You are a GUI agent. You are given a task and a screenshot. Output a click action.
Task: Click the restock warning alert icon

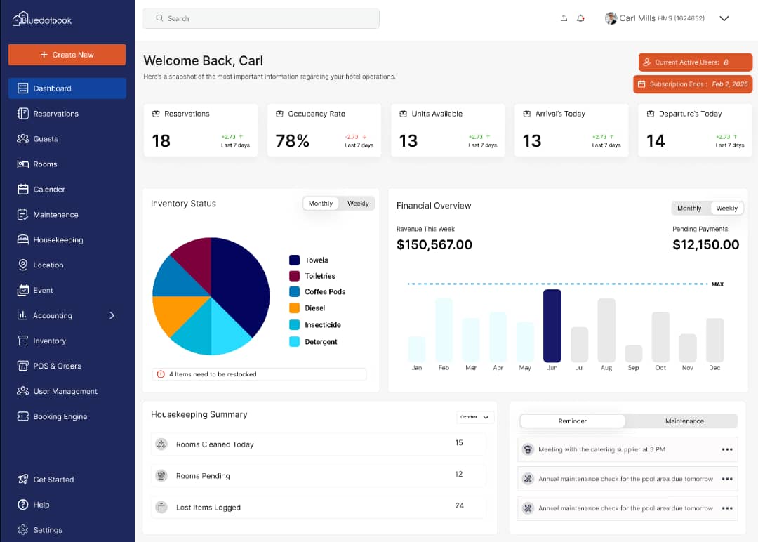point(161,374)
